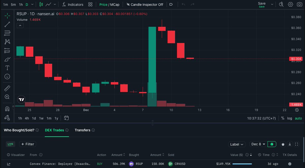Select the 1y timeframe range
Image resolution: width=305 pixels, height=168 pixels.
pyautogui.click(x=56, y=118)
